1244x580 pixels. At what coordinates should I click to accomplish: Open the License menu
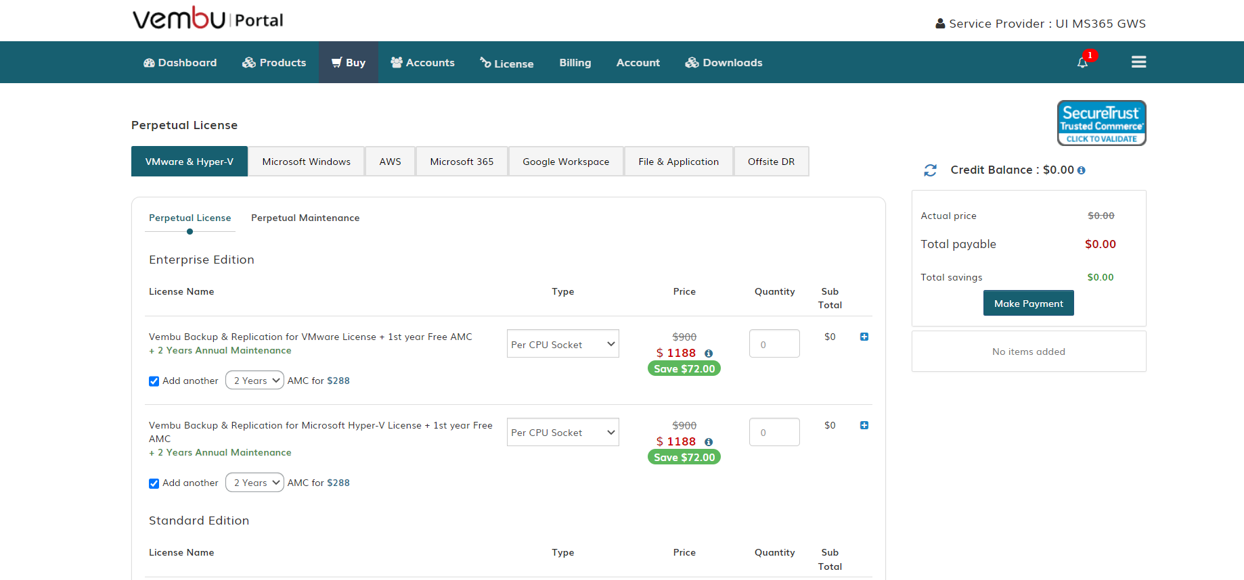click(x=506, y=63)
